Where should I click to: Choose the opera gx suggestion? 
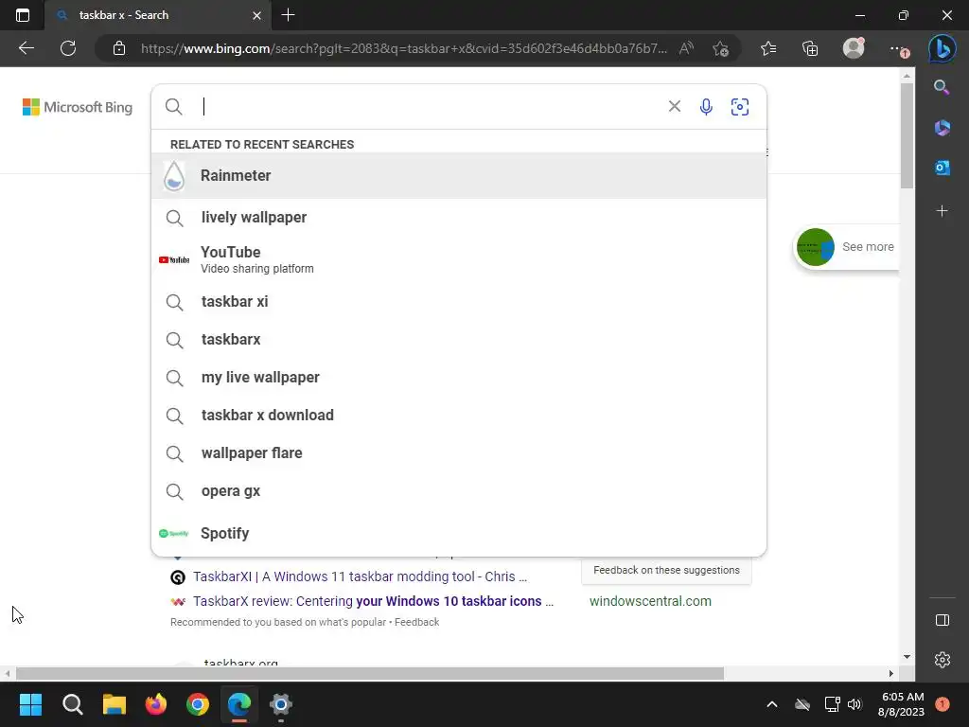pyautogui.click(x=459, y=491)
